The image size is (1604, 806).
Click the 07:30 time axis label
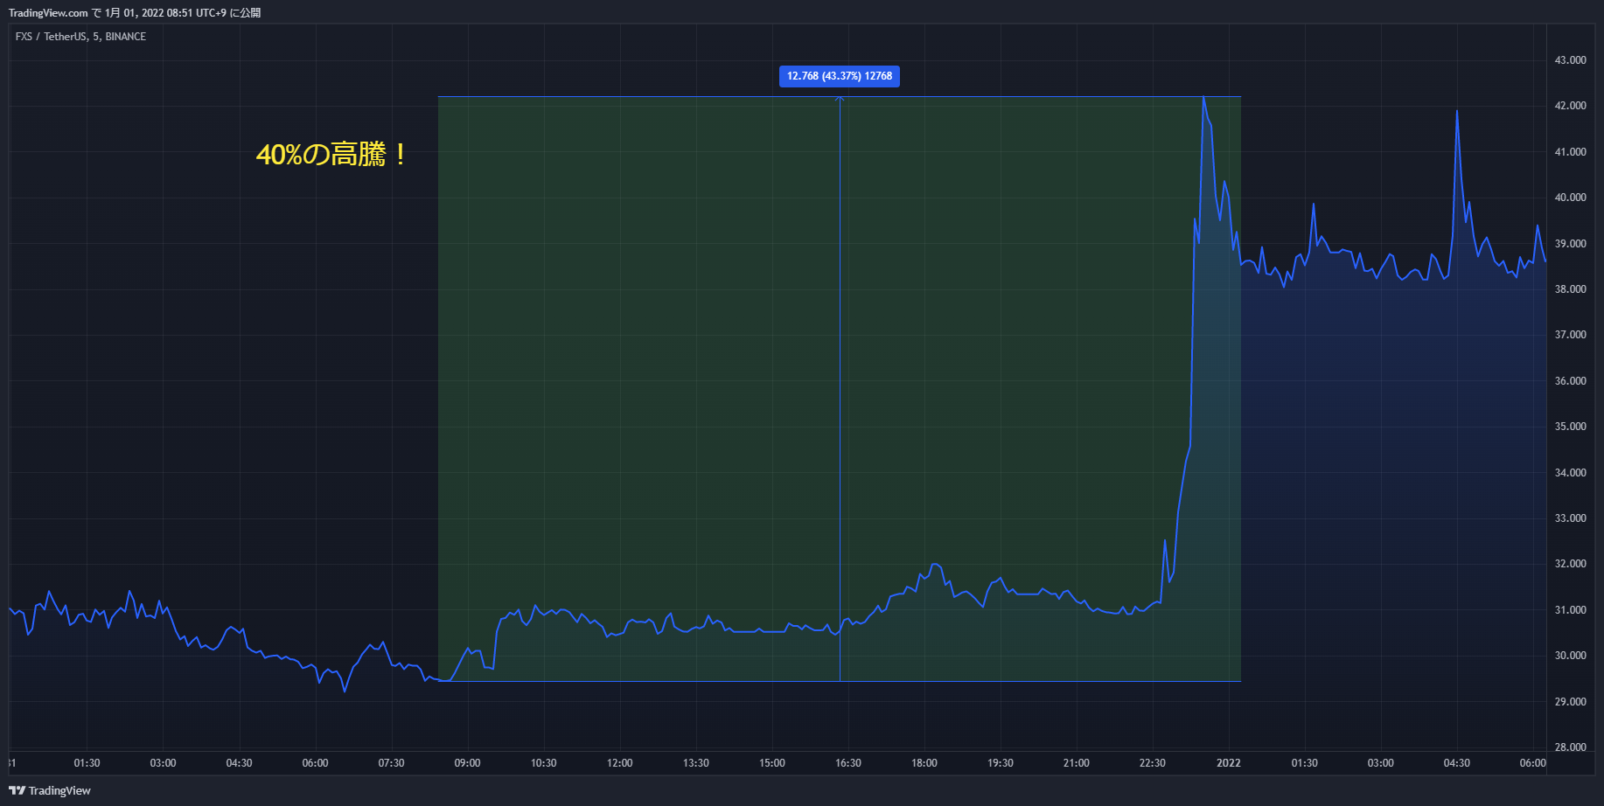391,763
